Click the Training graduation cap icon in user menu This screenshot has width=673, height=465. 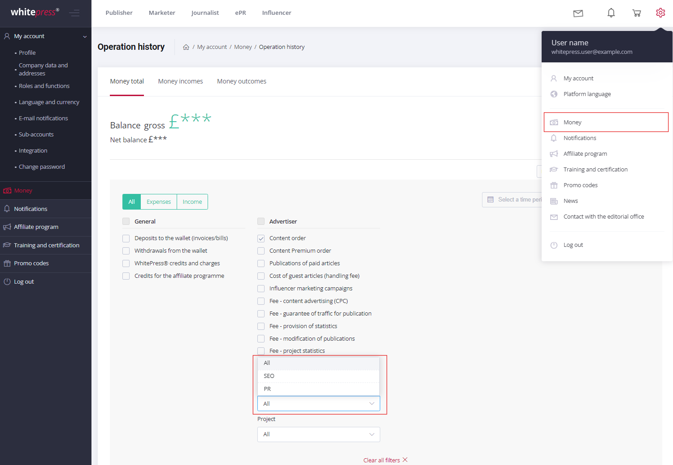click(554, 170)
